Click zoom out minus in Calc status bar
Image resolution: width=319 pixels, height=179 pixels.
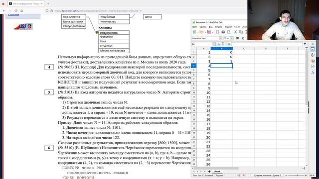pyautogui.click(x=286, y=176)
